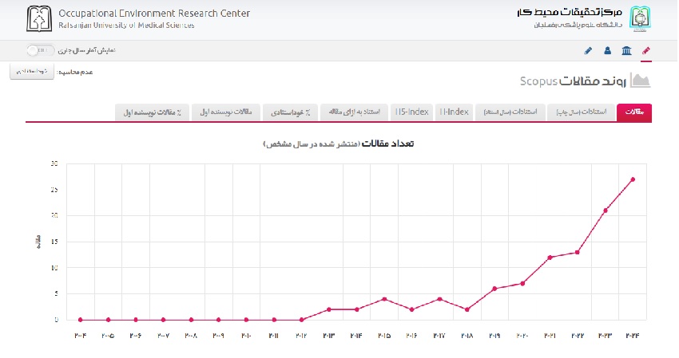Screen dimensions: 679x358
Task: Open the institution building icon
Action: tap(625, 50)
